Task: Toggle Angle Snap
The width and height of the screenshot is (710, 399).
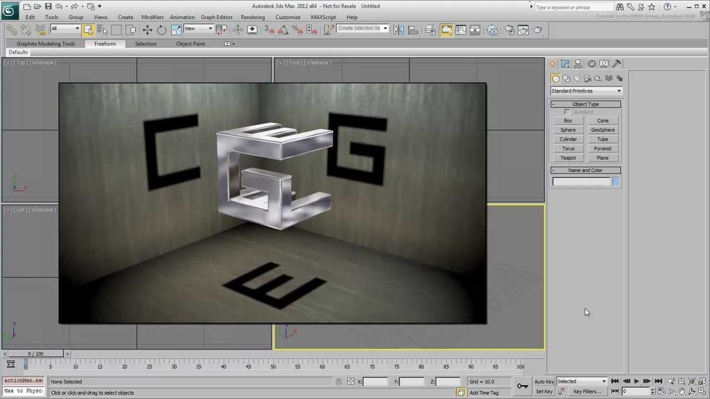Action: click(283, 30)
